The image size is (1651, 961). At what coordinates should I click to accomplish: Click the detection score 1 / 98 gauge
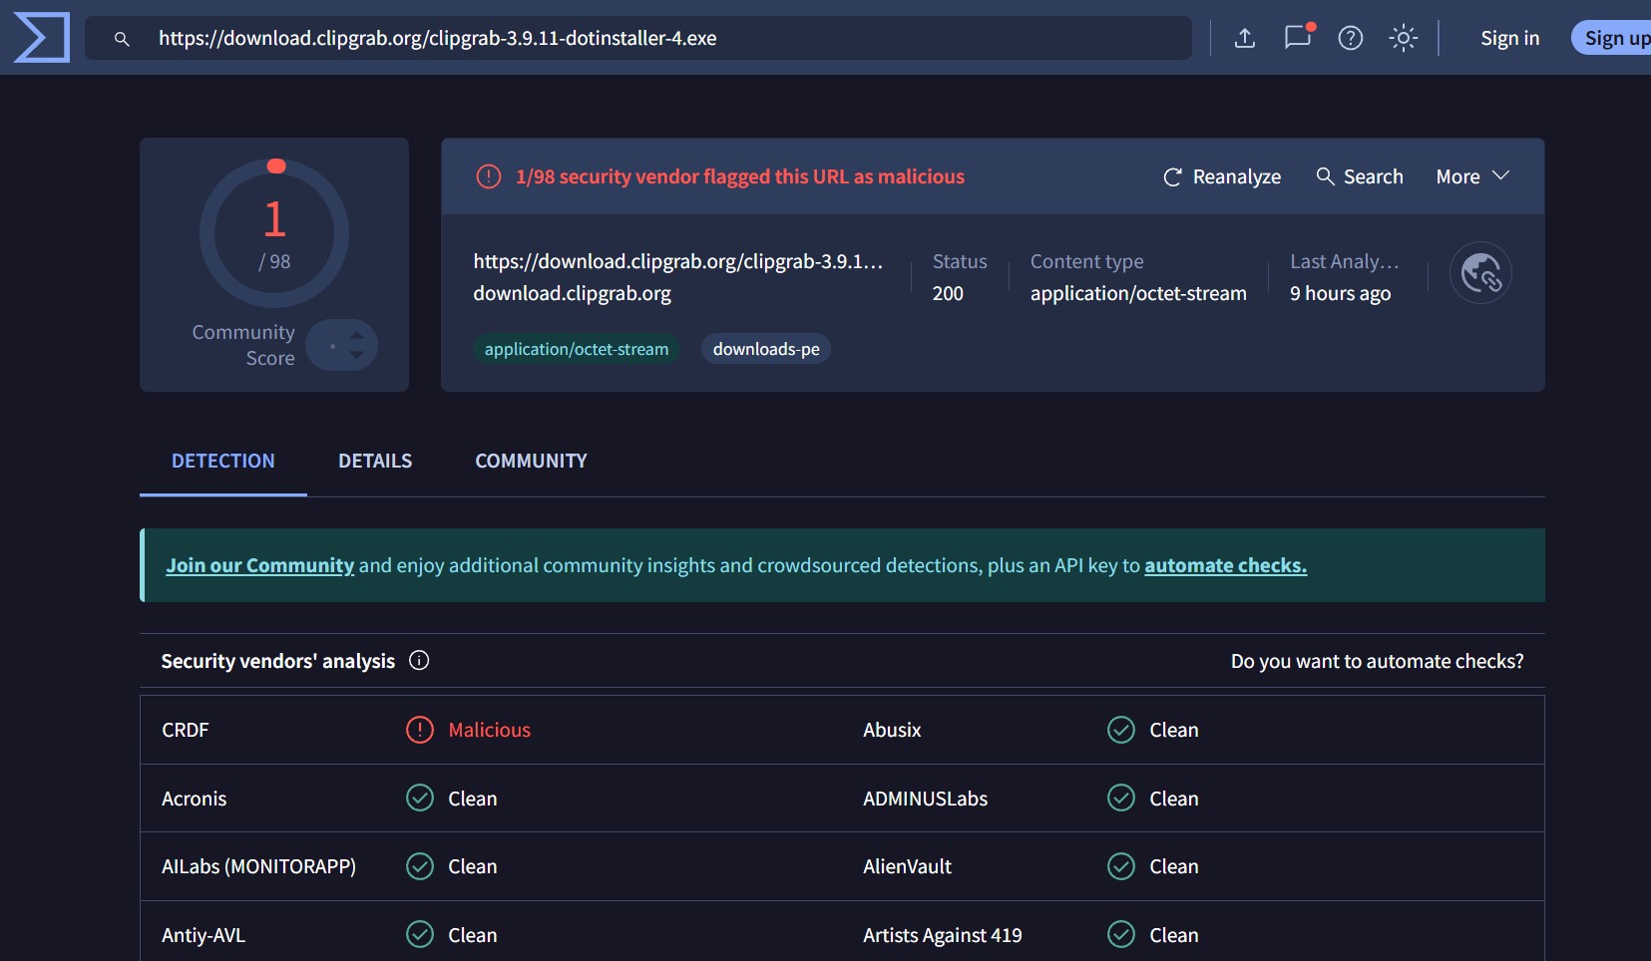[x=274, y=233]
